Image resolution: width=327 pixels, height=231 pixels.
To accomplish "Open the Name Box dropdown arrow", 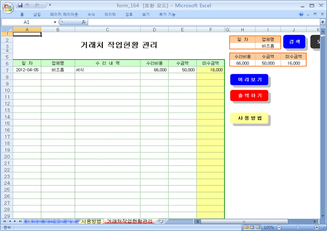I will (x=55, y=22).
